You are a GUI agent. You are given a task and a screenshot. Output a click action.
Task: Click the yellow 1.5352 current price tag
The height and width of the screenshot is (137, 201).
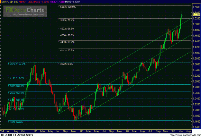(196, 14)
